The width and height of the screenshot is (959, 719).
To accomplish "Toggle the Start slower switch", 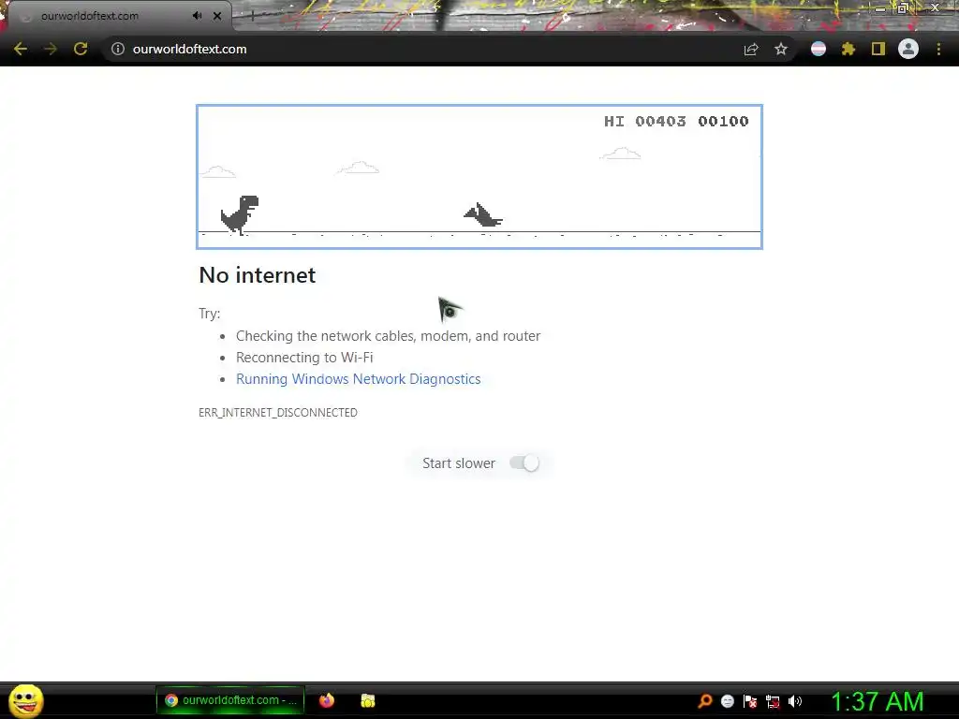I will click(524, 462).
